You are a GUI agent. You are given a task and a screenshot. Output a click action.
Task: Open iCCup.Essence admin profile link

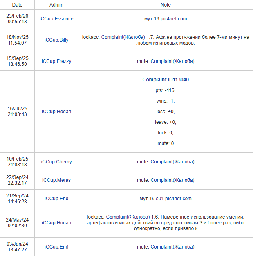pyautogui.click(x=56, y=19)
